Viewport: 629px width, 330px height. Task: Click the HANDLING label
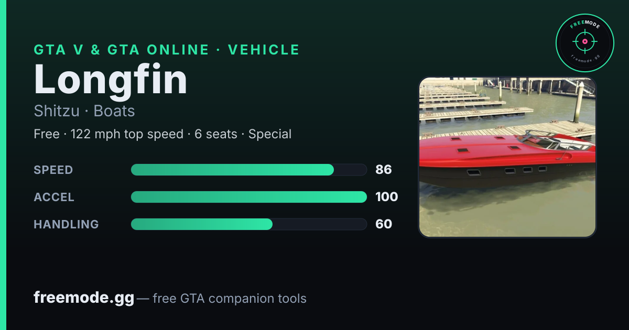(66, 224)
